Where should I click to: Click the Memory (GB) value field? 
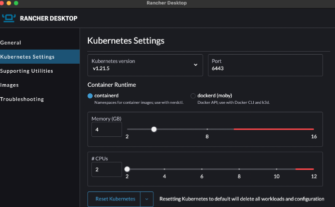click(106, 129)
